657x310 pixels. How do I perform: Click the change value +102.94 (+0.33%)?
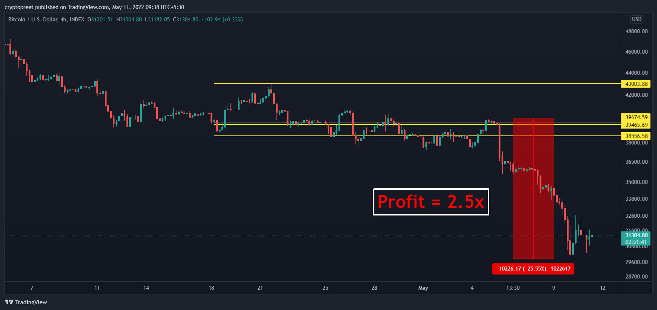click(x=222, y=20)
